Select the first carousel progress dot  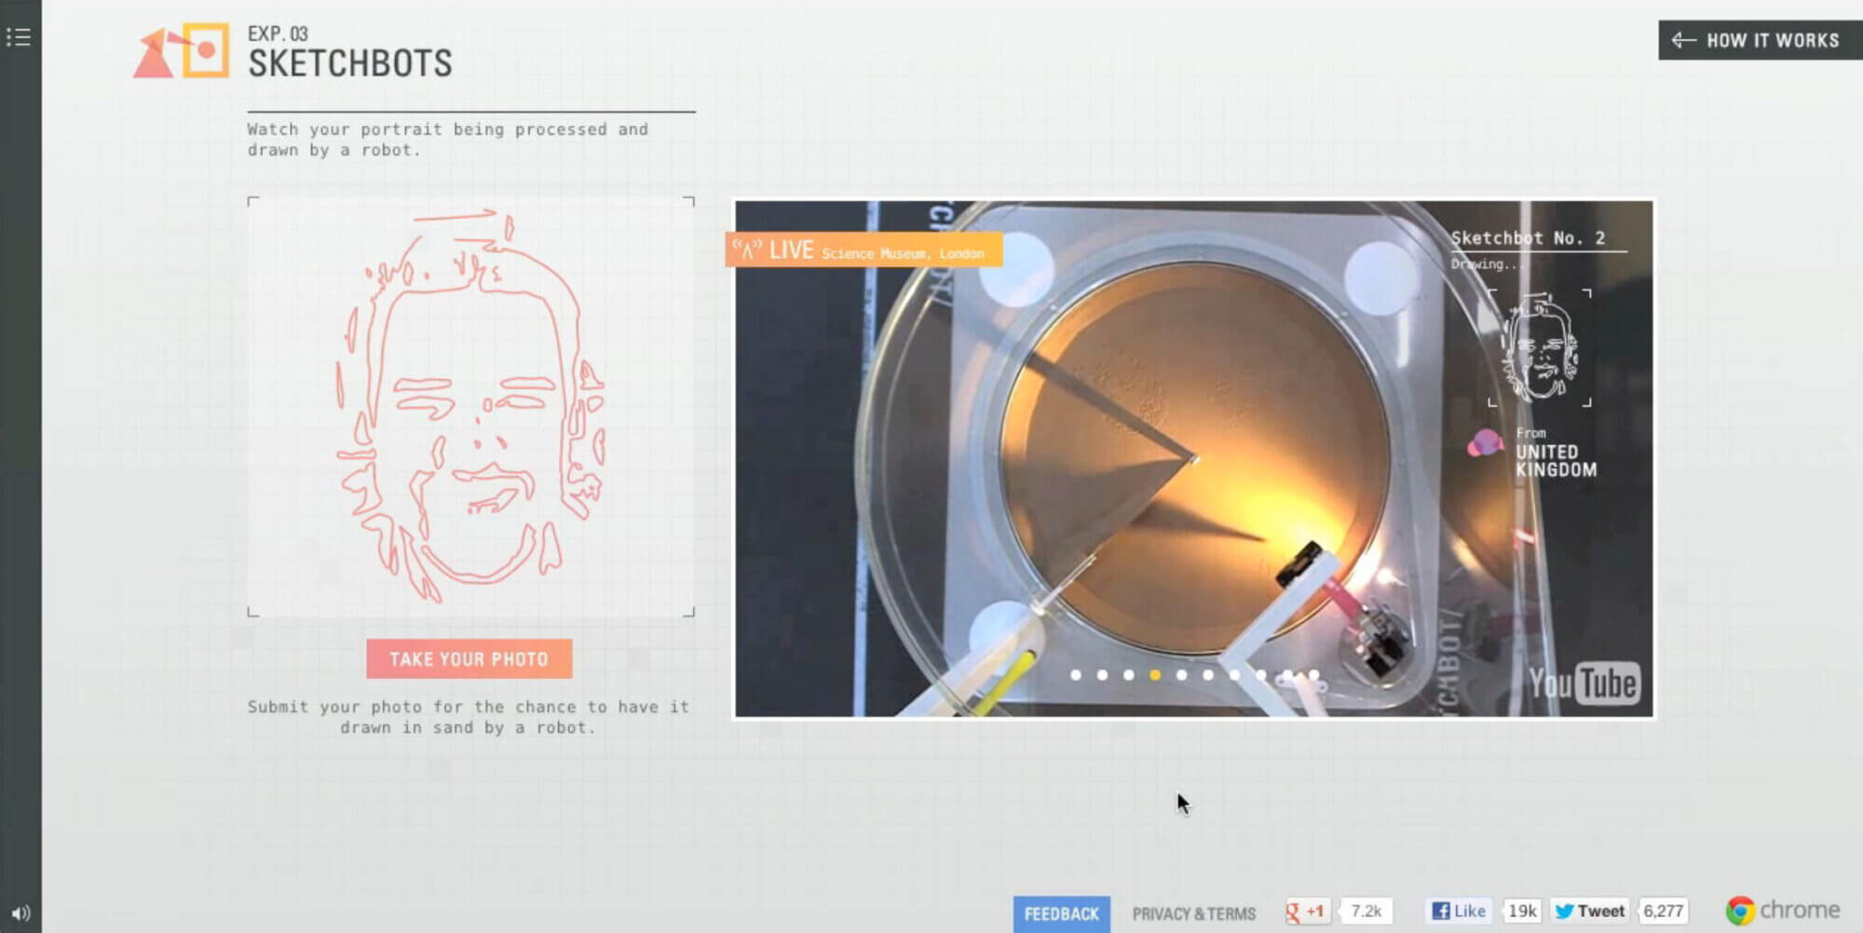(x=1076, y=675)
